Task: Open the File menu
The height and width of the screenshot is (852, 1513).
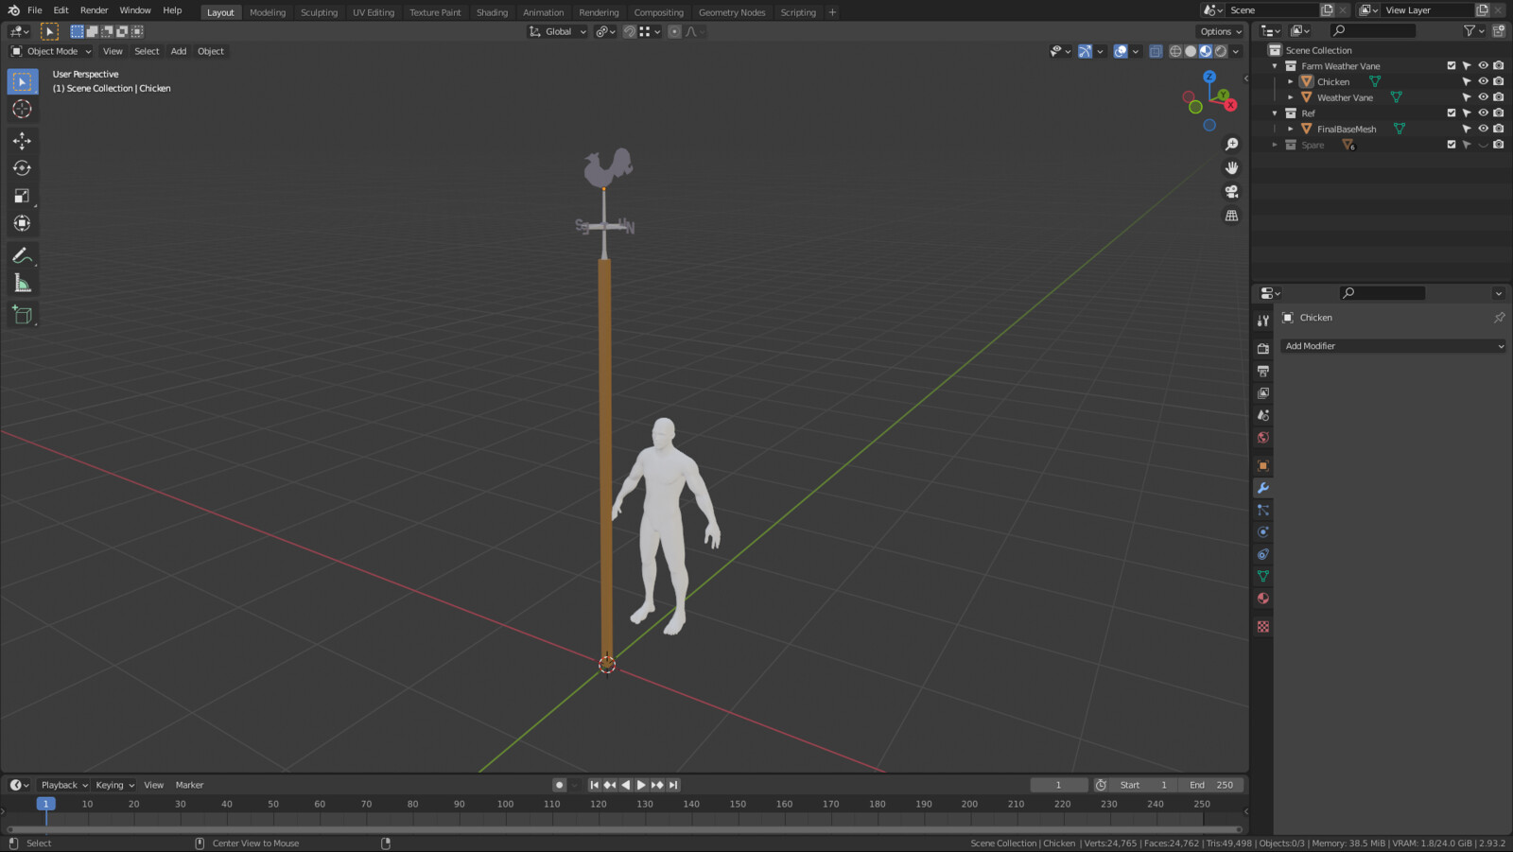Action: [35, 10]
